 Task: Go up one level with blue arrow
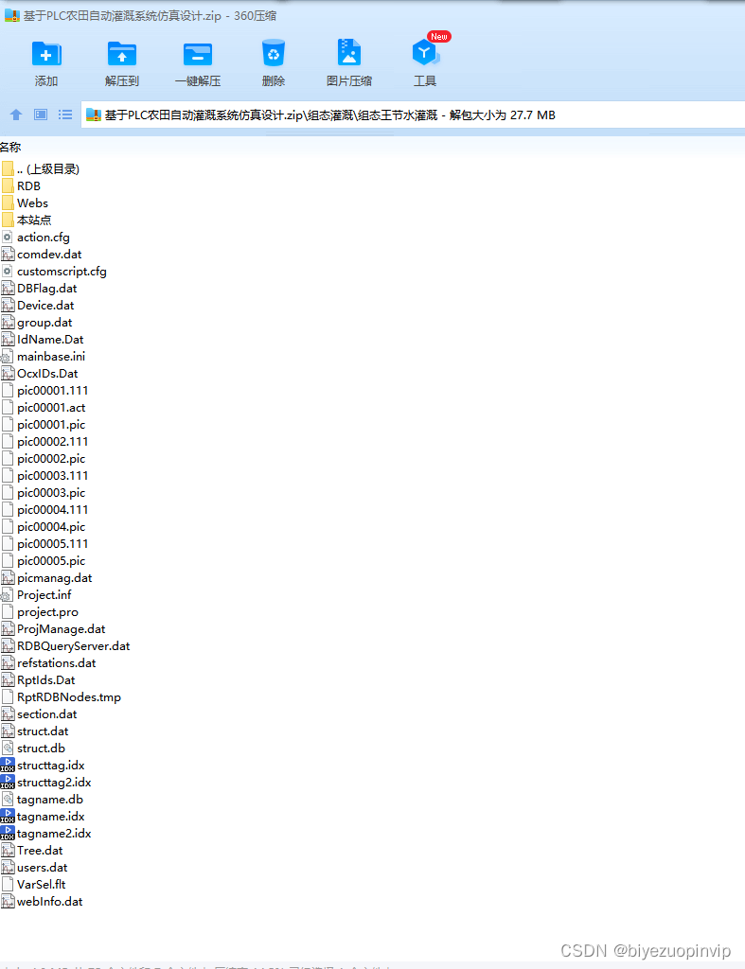point(16,115)
